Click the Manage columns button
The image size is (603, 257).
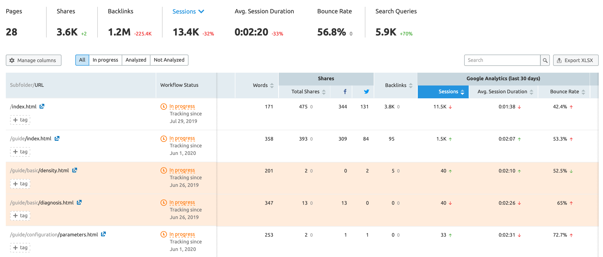[34, 60]
